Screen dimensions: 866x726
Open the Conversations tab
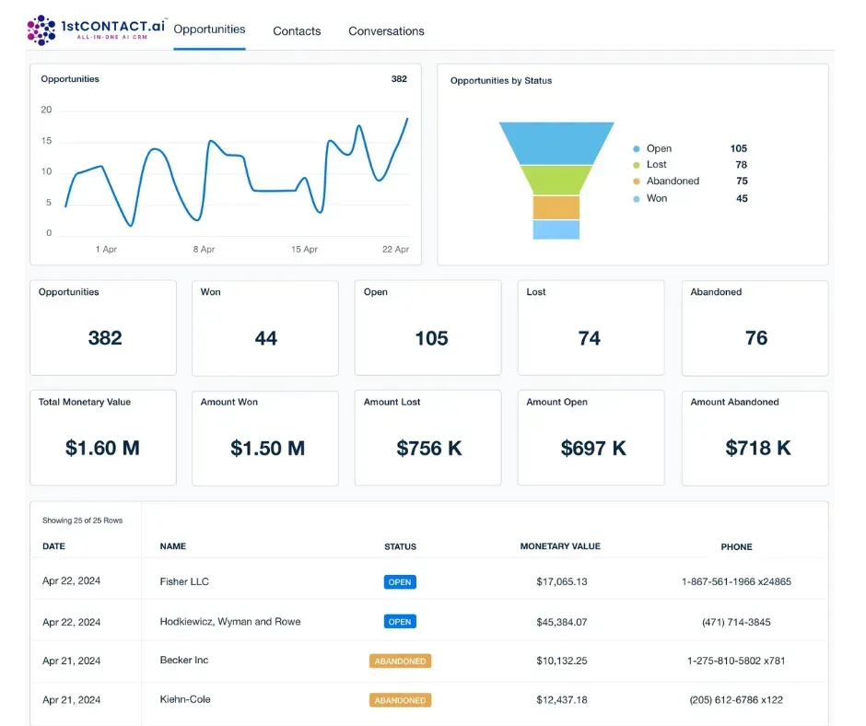pyautogui.click(x=386, y=31)
